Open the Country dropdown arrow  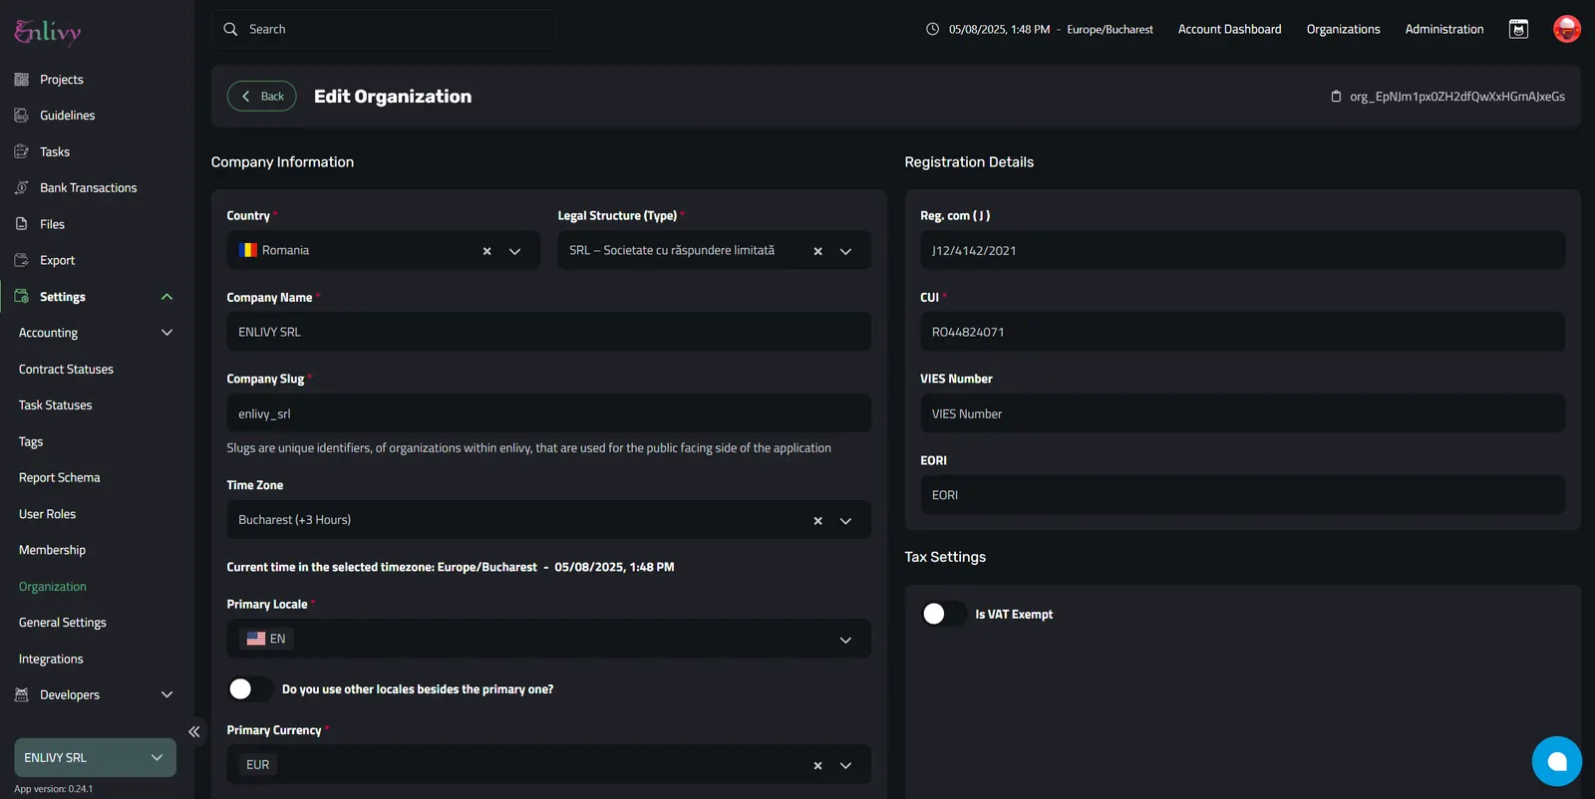coord(515,251)
